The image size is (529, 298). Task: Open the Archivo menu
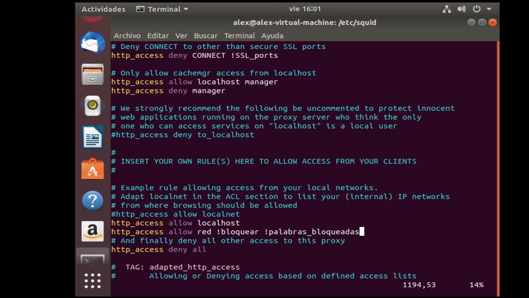[x=127, y=36]
